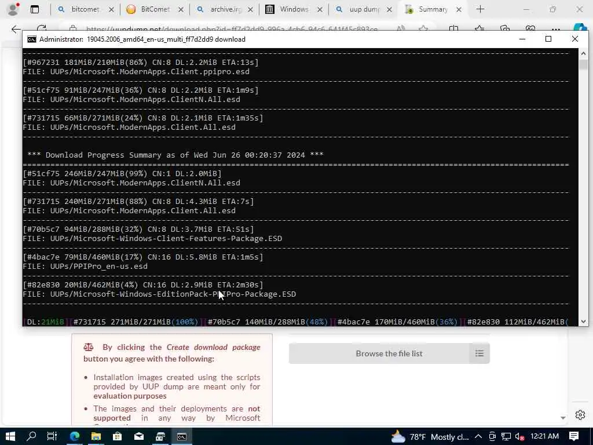Open Microsoft Edge from the taskbar
Viewport: 593px width, 445px height.
pos(75,437)
